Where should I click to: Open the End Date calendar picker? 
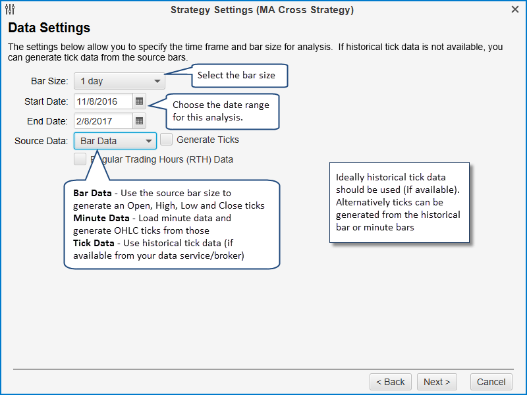pos(140,120)
